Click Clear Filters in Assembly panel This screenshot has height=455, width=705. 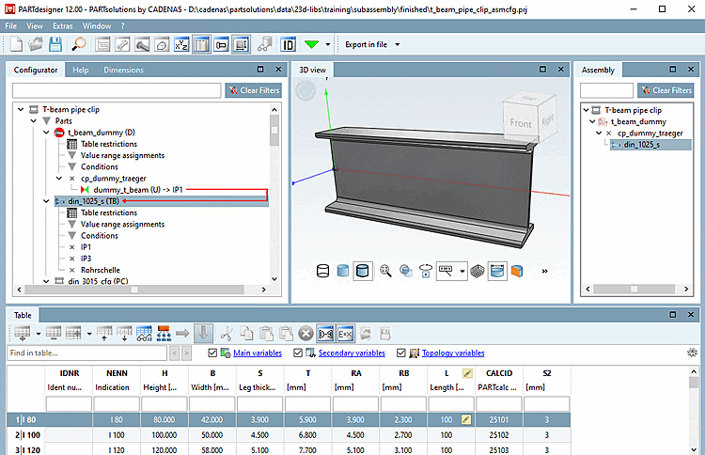[x=665, y=90]
